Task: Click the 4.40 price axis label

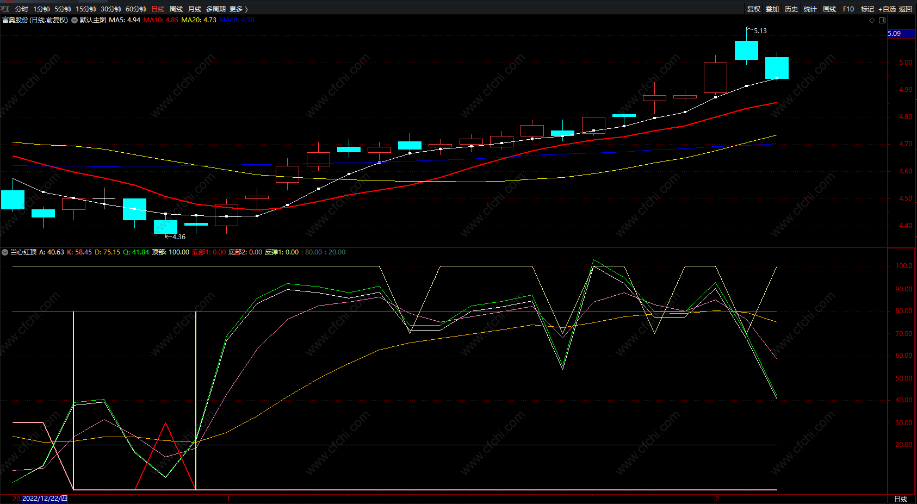Action: [x=906, y=226]
